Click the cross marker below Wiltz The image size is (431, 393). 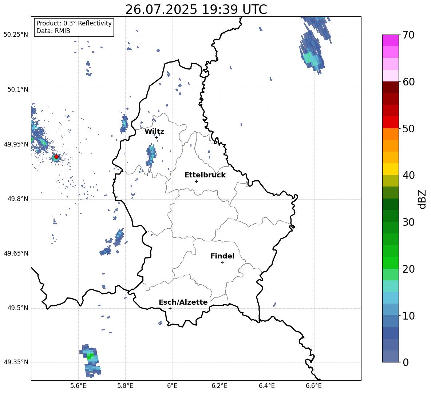pos(157,137)
